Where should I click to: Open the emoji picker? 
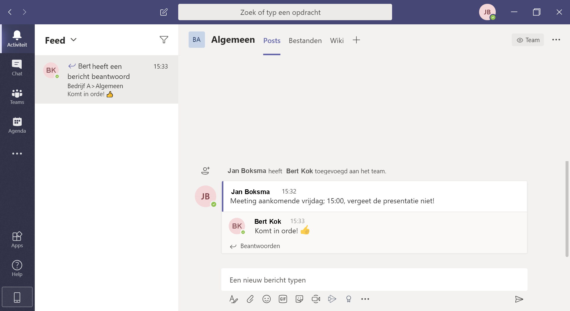tap(266, 299)
